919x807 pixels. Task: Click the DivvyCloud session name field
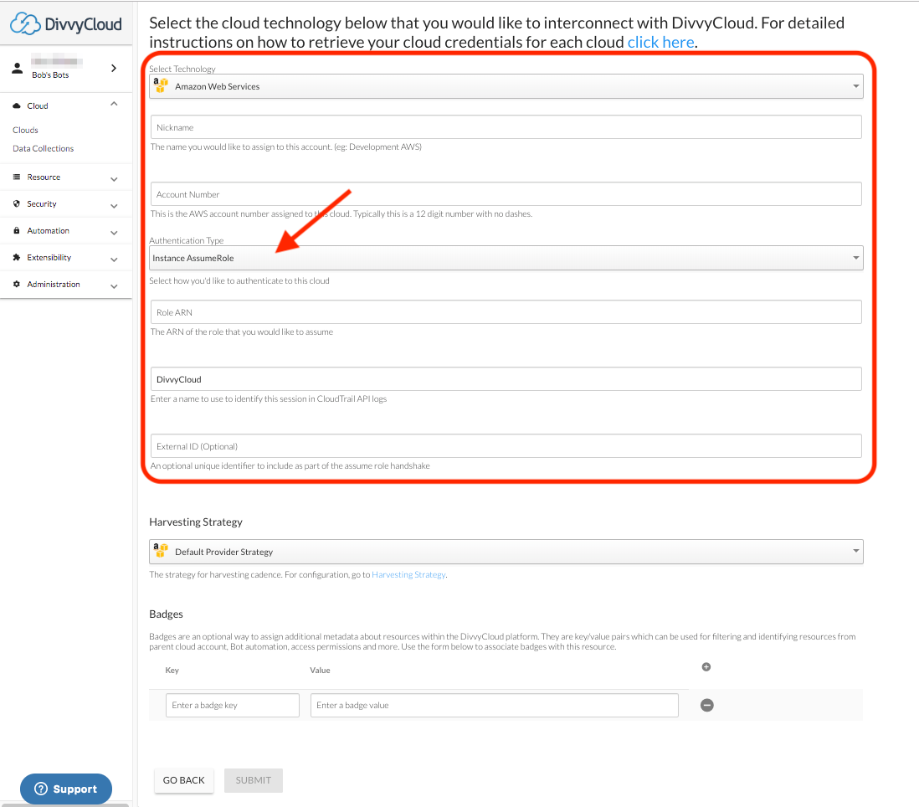pyautogui.click(x=506, y=379)
